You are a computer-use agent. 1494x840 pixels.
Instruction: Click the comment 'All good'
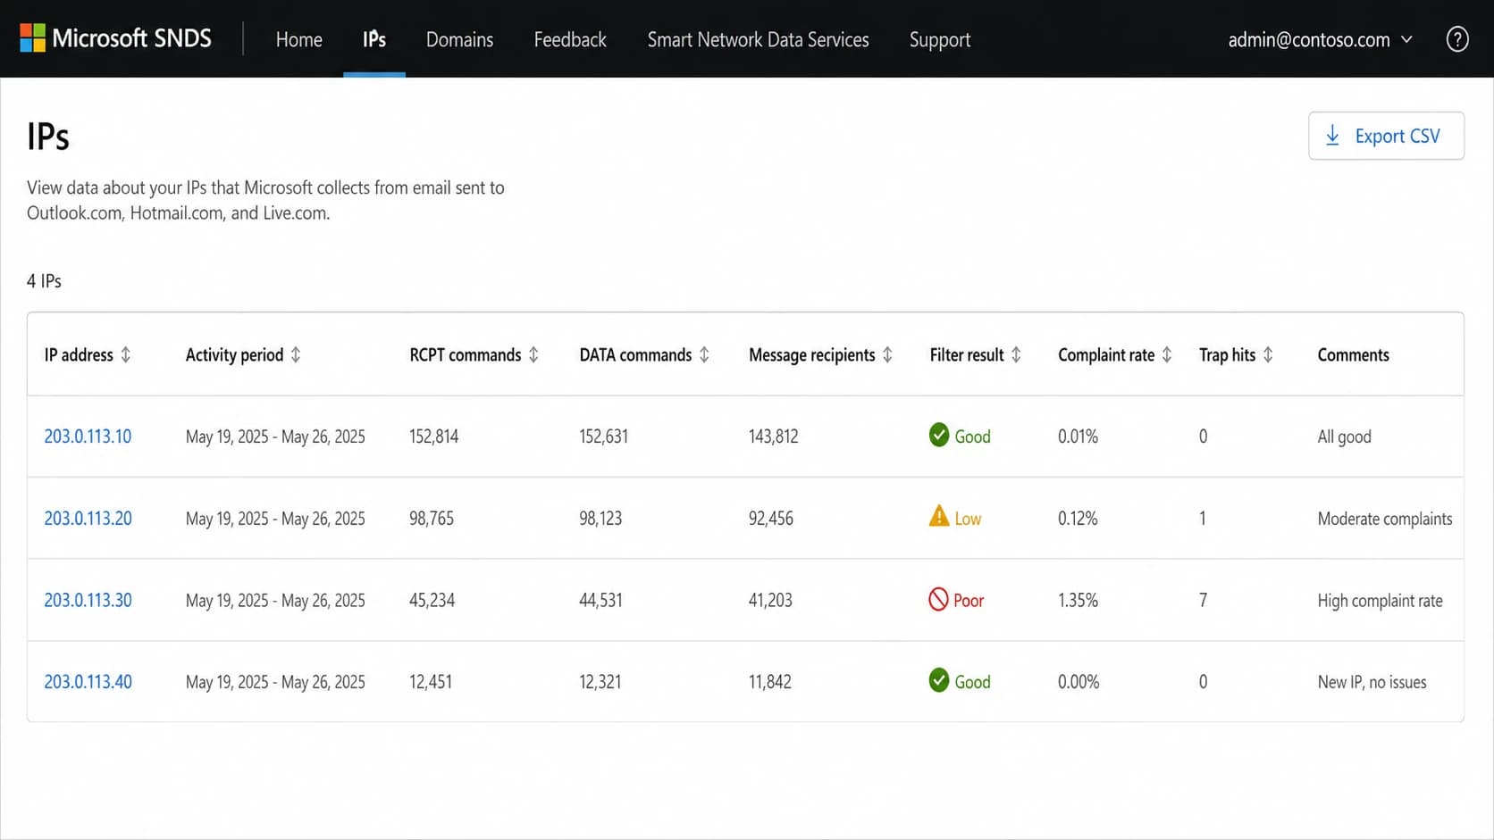coord(1344,437)
